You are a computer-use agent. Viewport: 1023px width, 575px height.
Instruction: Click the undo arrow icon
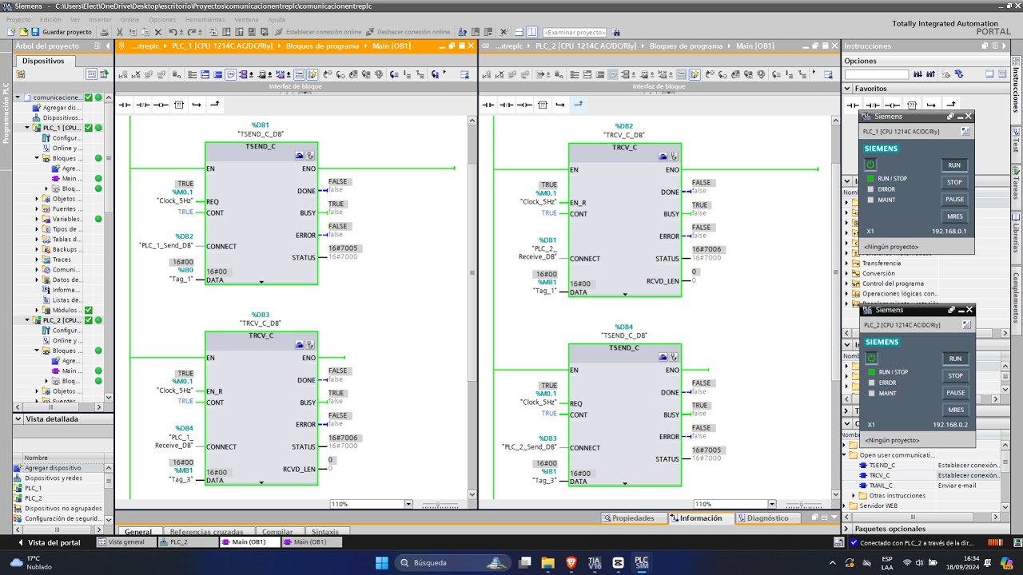(x=172, y=32)
